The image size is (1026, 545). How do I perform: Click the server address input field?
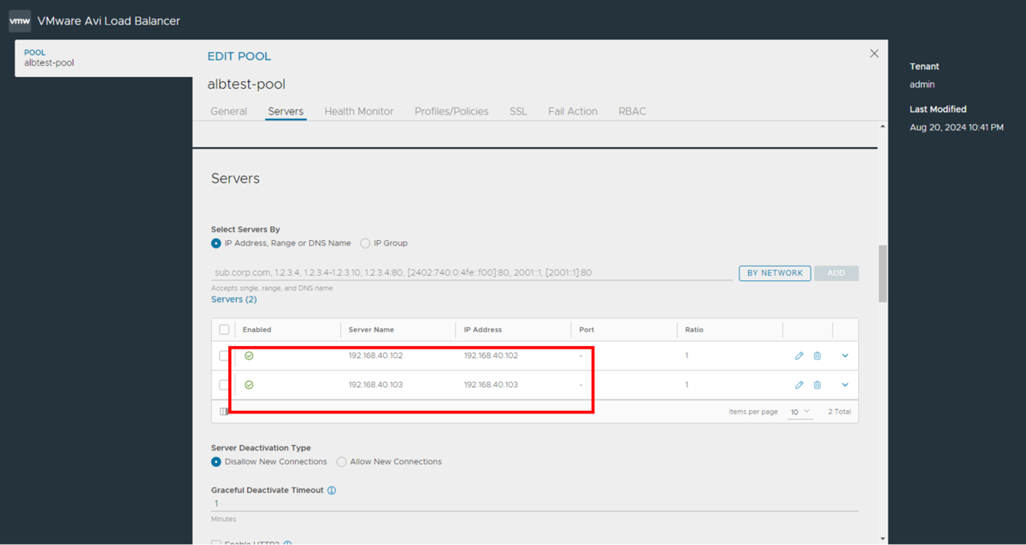pyautogui.click(x=472, y=273)
